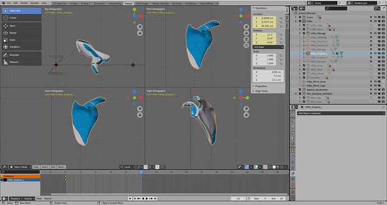Switch to the UV Editing workspace tab

[x=190, y=4]
